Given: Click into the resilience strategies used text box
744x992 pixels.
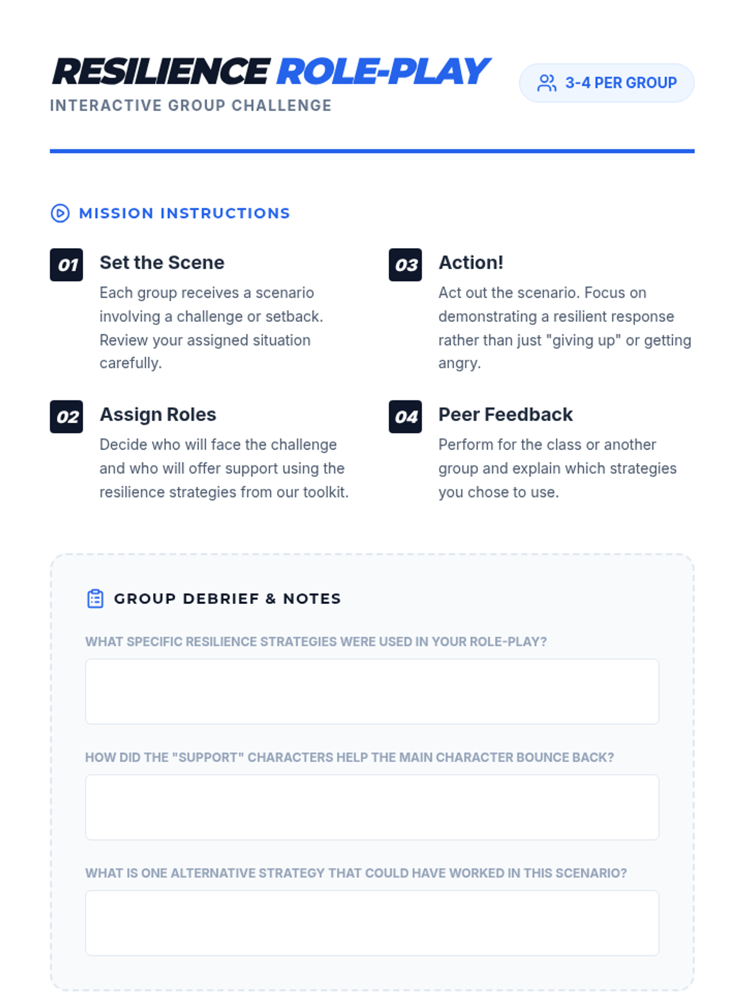Looking at the screenshot, I should point(372,692).
